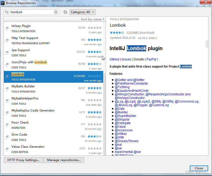Click the IntelliJ logo in the title bar
Screen dimensions: 212x176
point(3,3)
